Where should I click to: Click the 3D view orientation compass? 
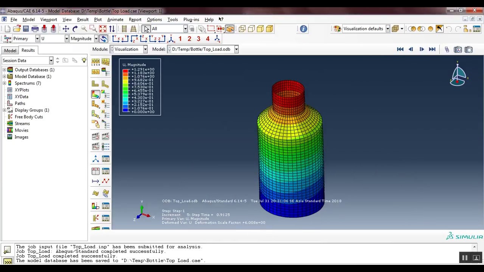tap(458, 74)
